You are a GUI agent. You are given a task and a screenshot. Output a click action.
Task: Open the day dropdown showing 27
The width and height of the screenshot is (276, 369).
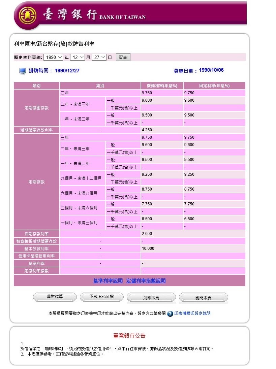coord(99,57)
